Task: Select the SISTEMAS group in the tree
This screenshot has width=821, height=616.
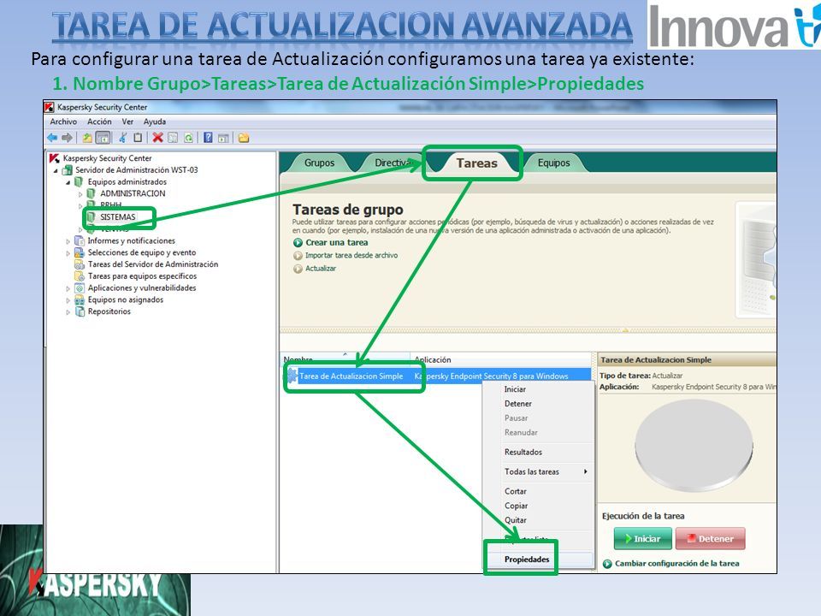Action: click(x=118, y=217)
